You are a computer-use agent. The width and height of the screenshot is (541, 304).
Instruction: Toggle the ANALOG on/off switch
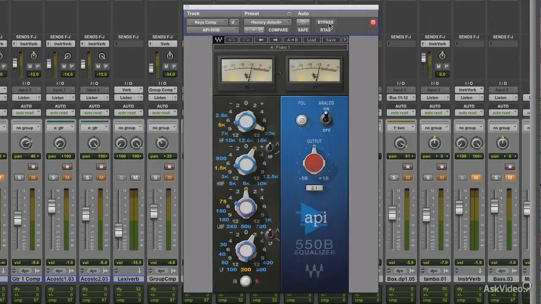[326, 120]
